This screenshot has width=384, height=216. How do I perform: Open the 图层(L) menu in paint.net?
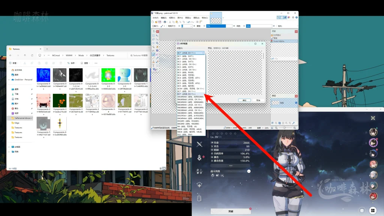tap(188, 18)
